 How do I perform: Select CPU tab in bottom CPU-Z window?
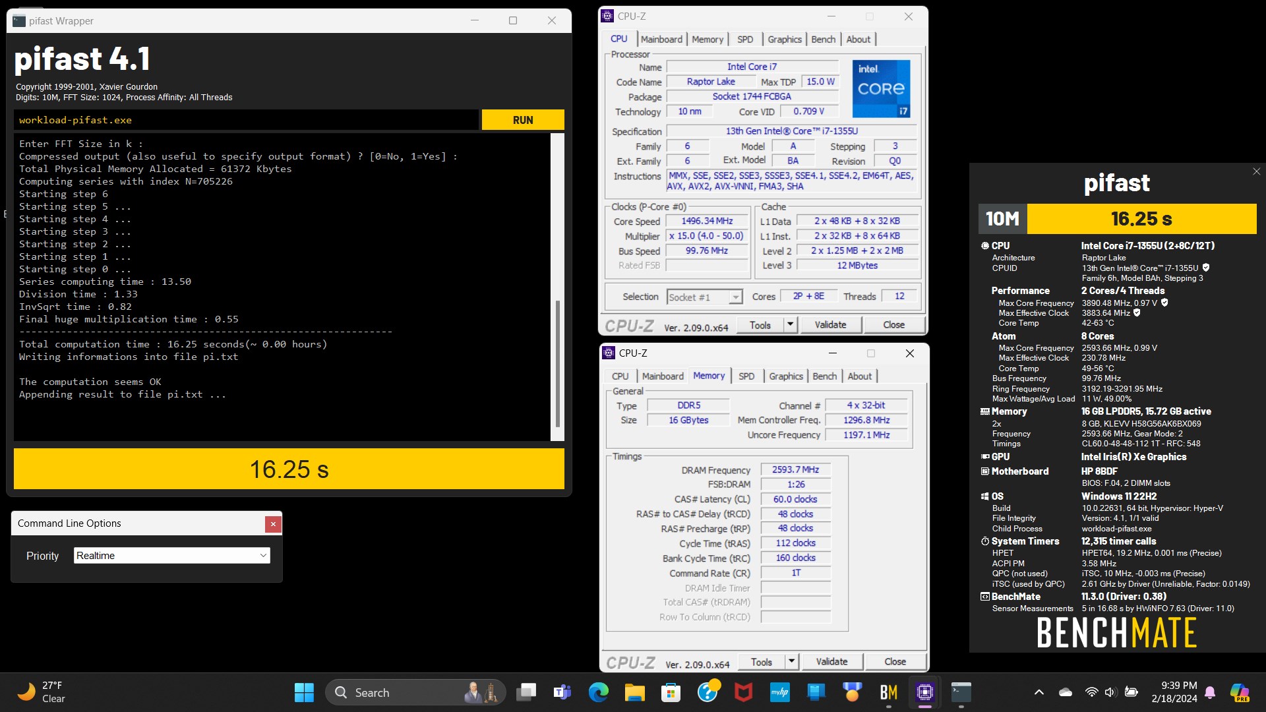click(620, 376)
